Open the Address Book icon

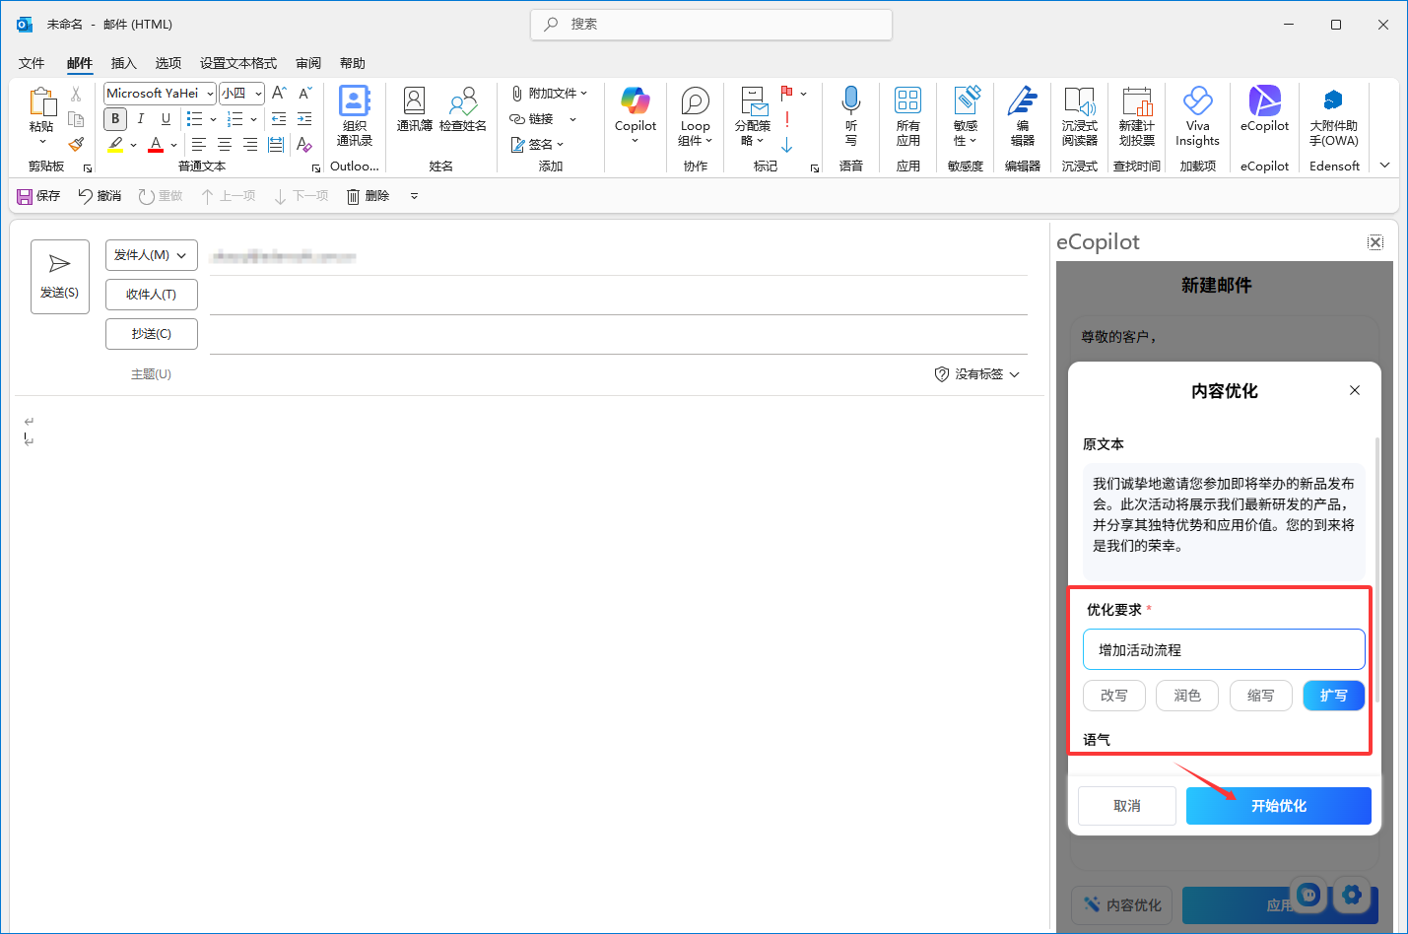pyautogui.click(x=414, y=109)
